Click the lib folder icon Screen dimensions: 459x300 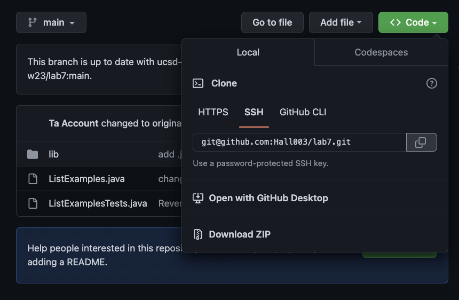point(33,154)
